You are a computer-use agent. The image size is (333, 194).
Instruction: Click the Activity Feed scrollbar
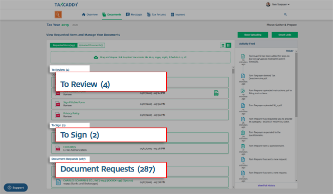pos(296,85)
